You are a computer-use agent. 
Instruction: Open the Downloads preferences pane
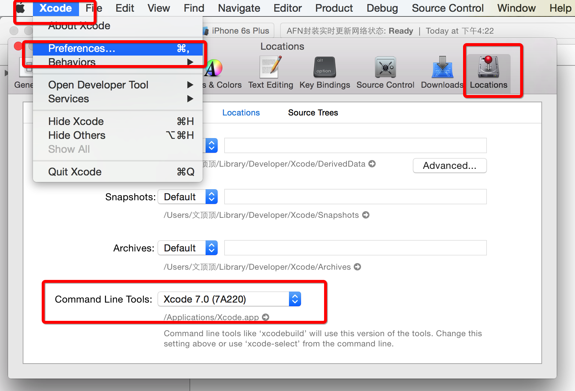coord(442,72)
